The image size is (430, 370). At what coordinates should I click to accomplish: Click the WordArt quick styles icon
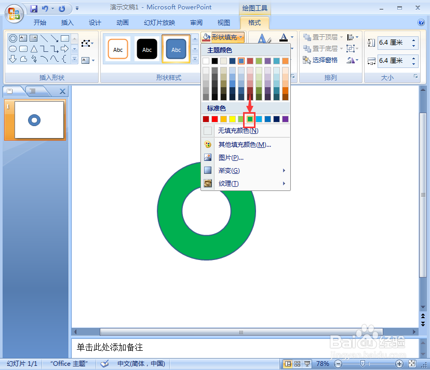point(264,38)
